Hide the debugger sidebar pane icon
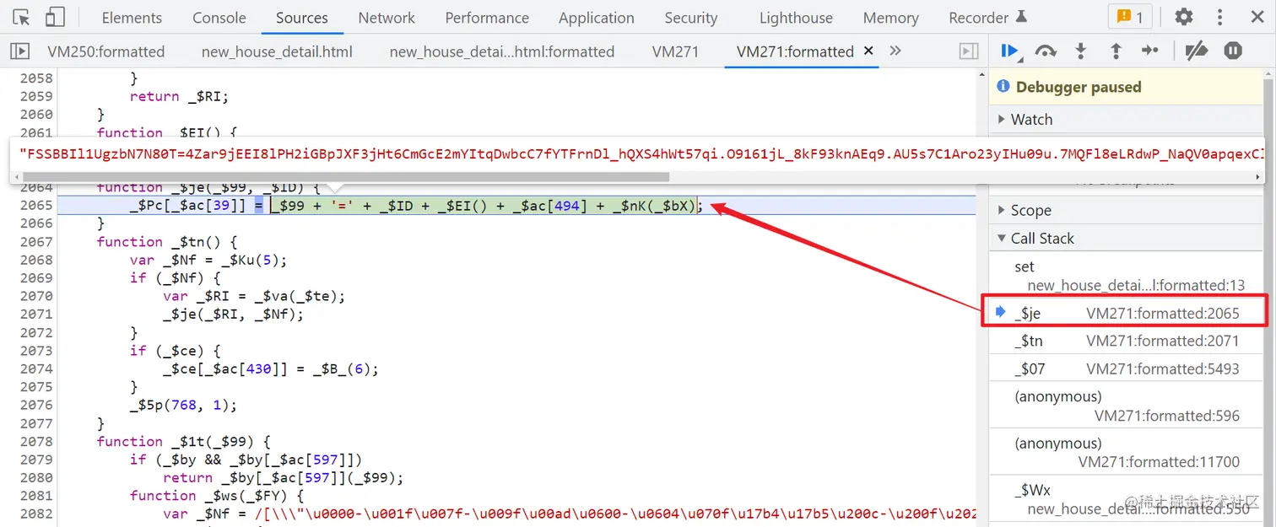1276x527 pixels. 969,51
